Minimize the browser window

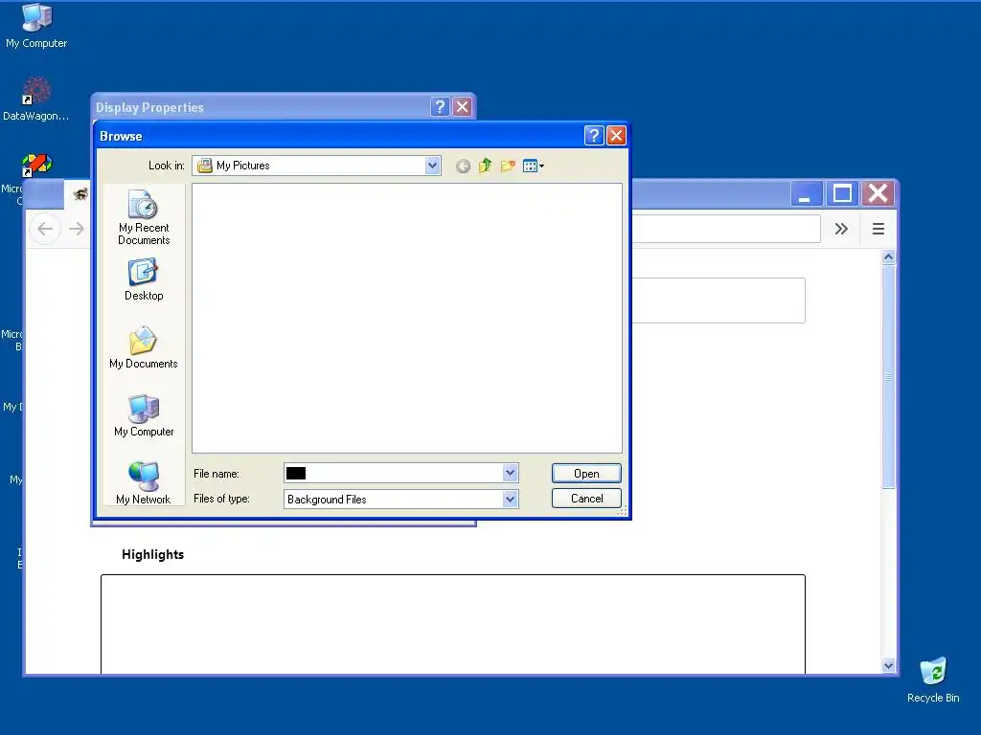(806, 193)
